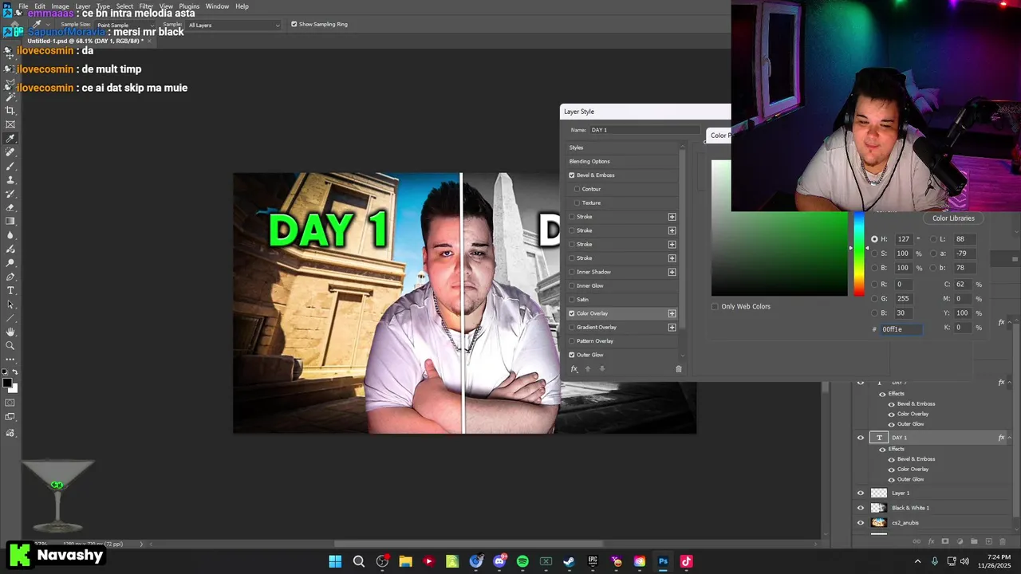Open the Window menu

tap(217, 6)
